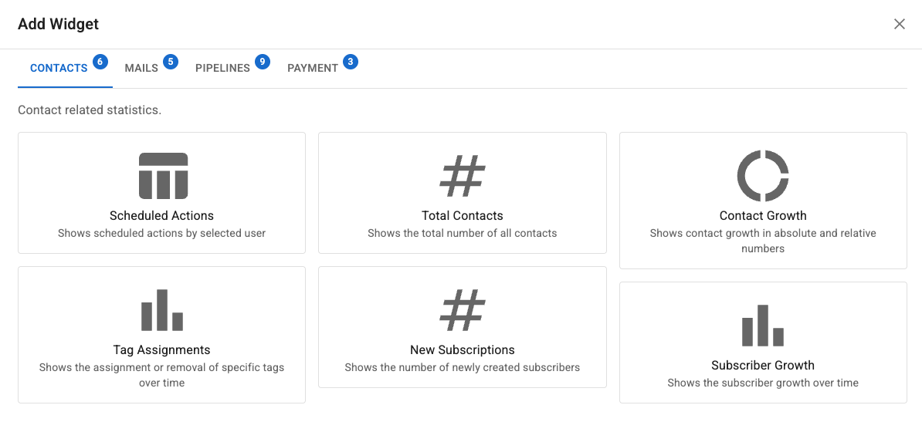The height and width of the screenshot is (422, 922).
Task: Switch to the Contacts tab
Action: pyautogui.click(x=59, y=68)
